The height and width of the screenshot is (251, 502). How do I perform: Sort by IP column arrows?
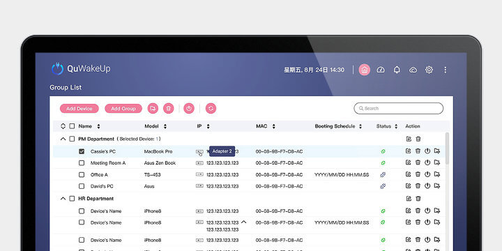(x=208, y=126)
